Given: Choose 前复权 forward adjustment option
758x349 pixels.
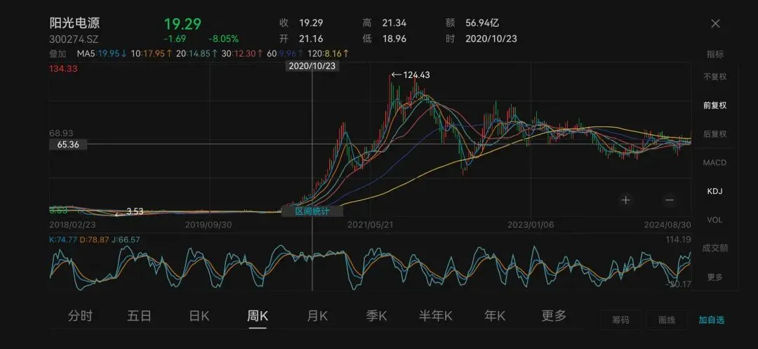Looking at the screenshot, I should point(715,105).
